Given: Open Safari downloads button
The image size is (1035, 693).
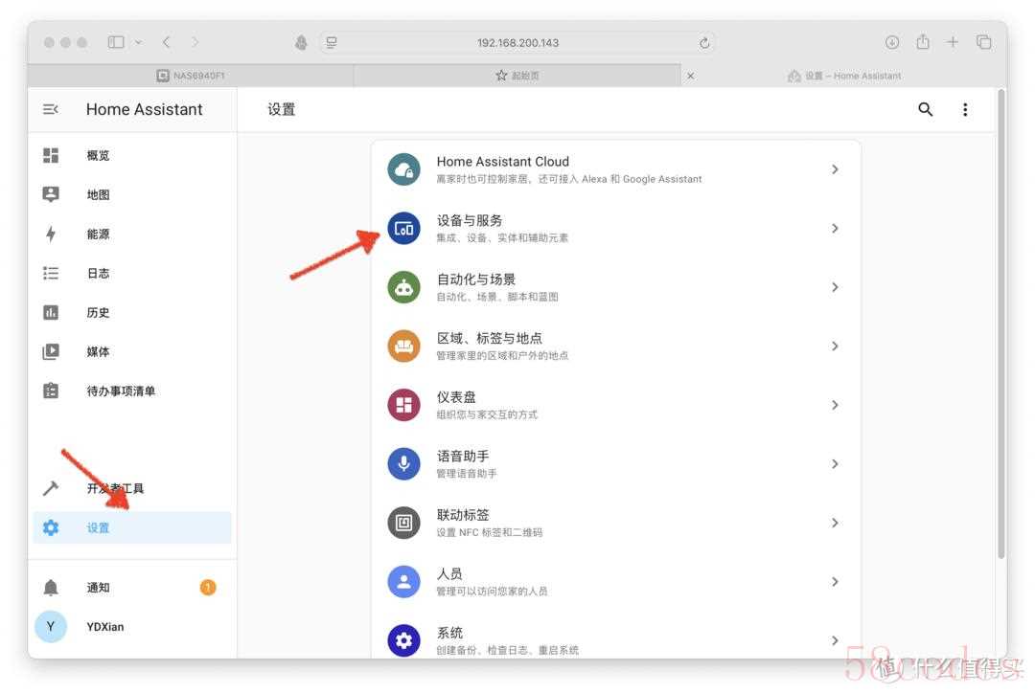Looking at the screenshot, I should point(892,42).
